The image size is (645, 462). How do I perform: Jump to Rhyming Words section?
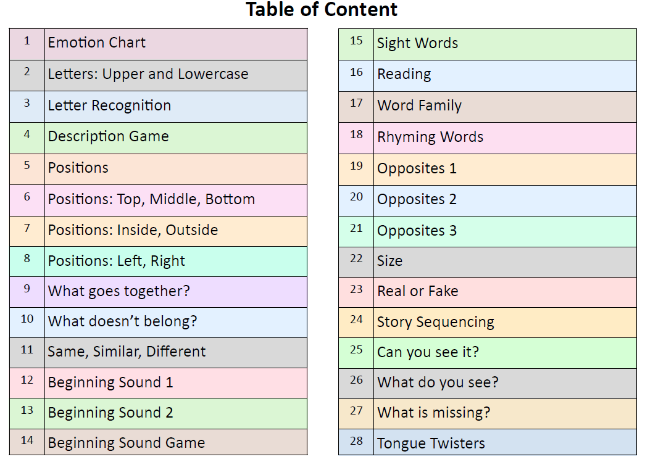[430, 137]
